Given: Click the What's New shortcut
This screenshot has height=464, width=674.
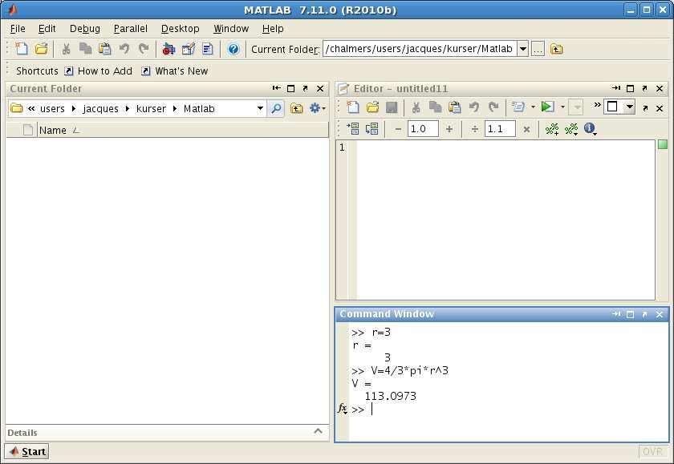Looking at the screenshot, I should [175, 71].
